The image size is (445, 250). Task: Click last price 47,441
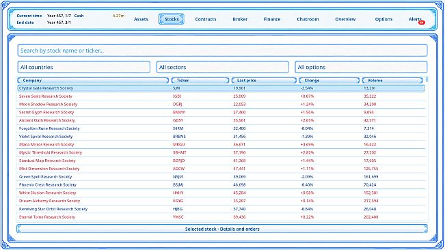[x=239, y=169]
